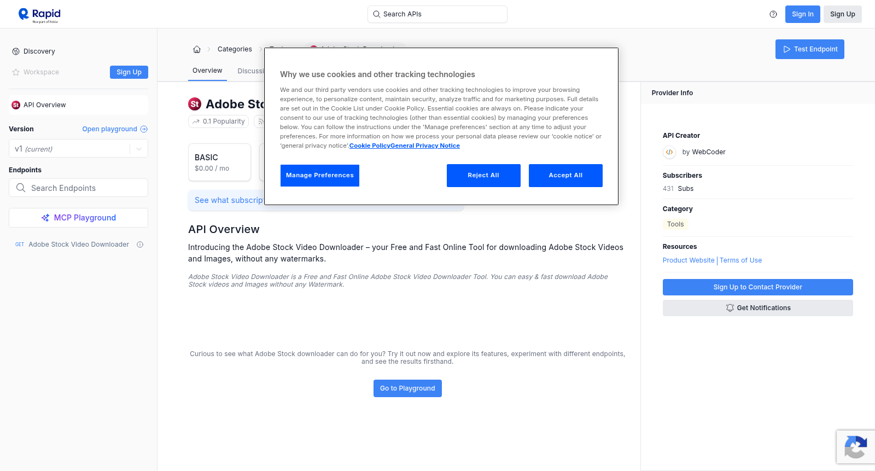Click the info icon beside Adobe Stock Video Downloader endpoint

(140, 245)
